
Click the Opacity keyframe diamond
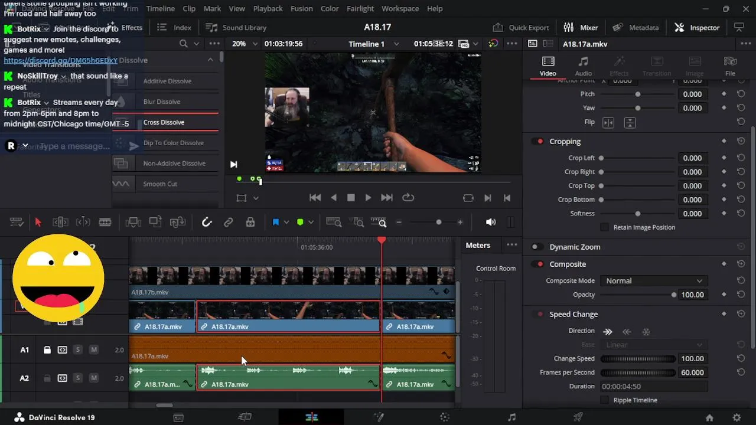pyautogui.click(x=724, y=295)
